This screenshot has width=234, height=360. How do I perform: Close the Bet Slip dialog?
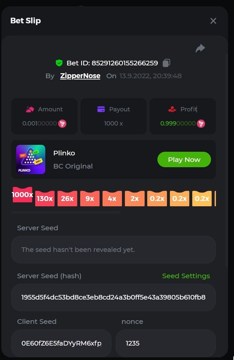pyautogui.click(x=213, y=21)
